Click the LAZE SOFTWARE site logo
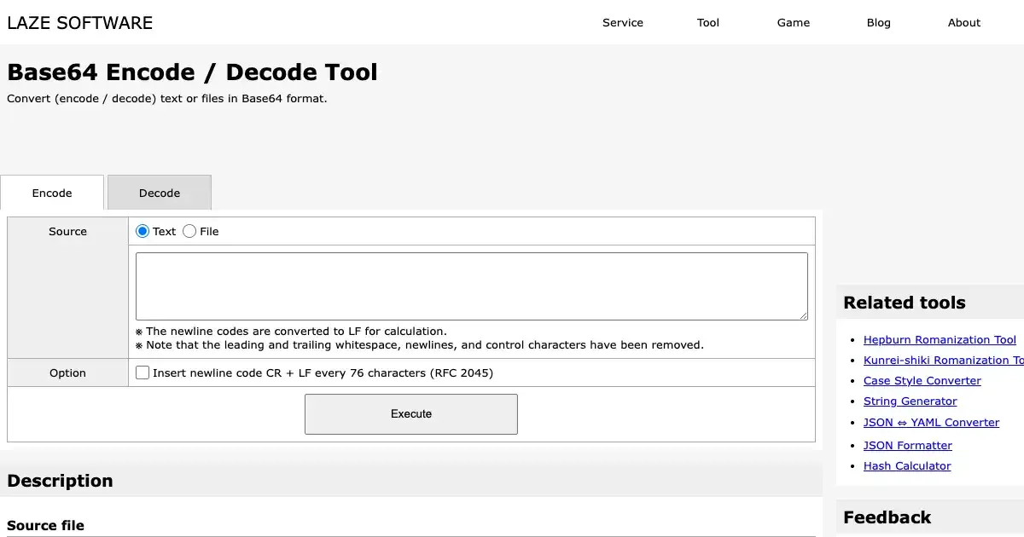1024x537 pixels. tap(80, 23)
